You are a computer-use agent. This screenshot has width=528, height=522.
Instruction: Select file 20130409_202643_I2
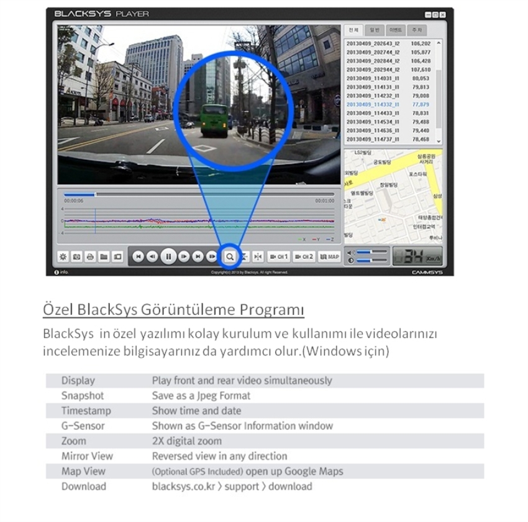point(389,44)
